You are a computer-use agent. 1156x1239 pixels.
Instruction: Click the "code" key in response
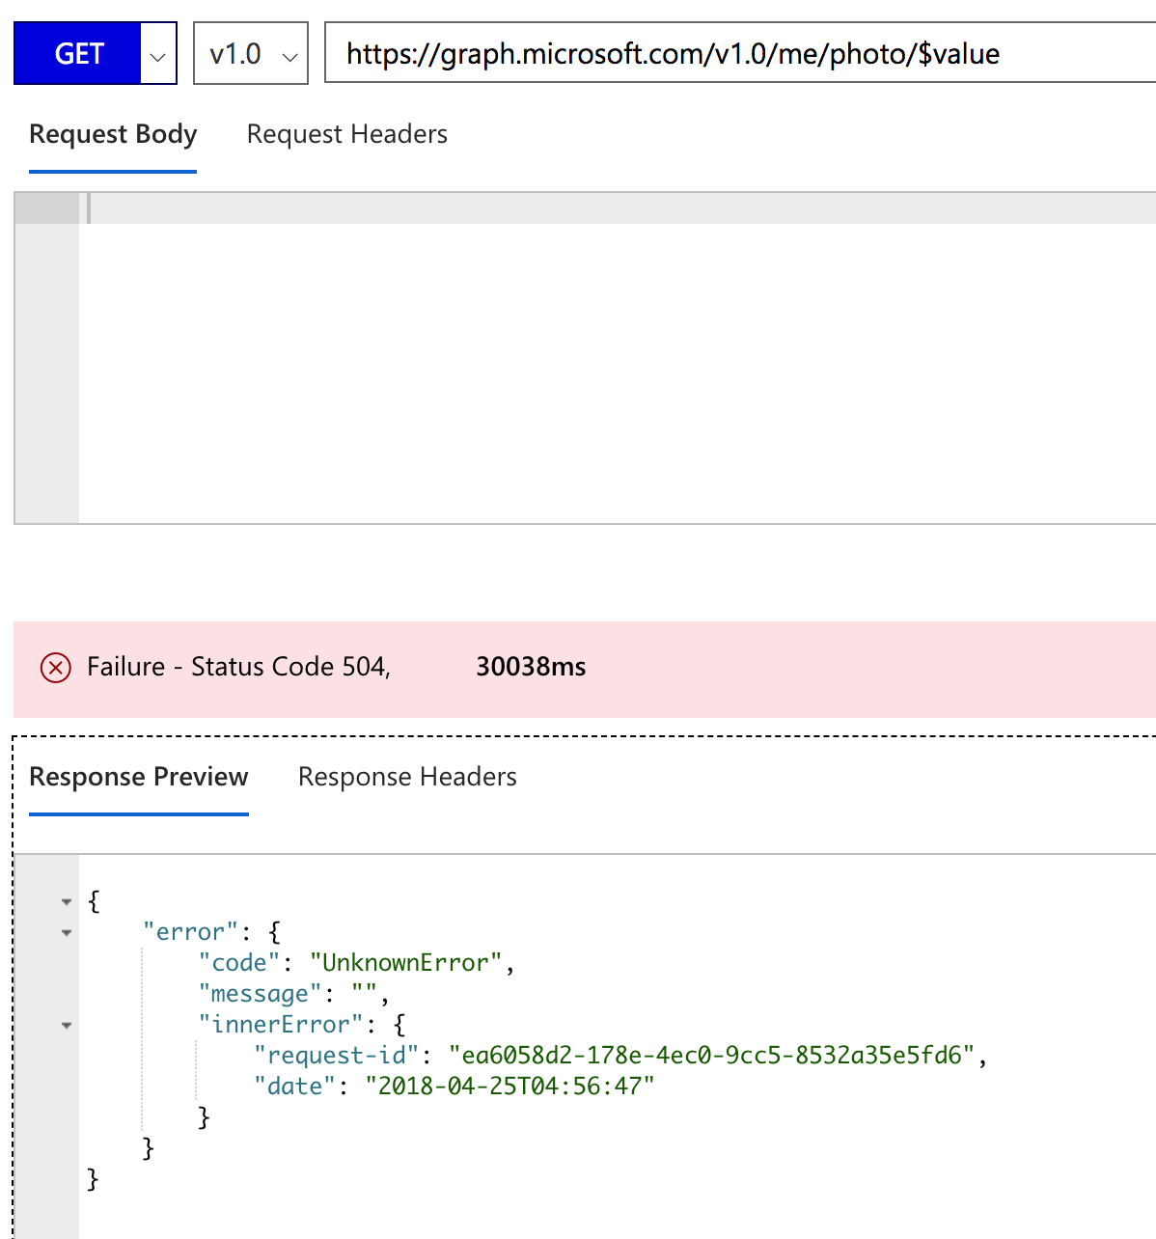(x=238, y=963)
